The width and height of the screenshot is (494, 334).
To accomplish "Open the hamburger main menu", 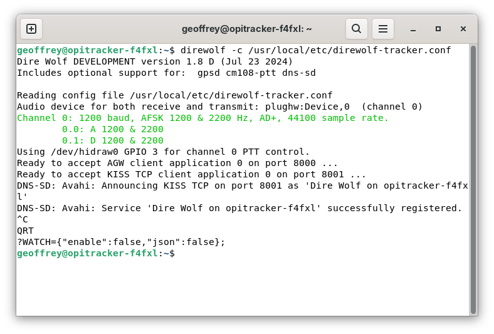I will tap(383, 29).
